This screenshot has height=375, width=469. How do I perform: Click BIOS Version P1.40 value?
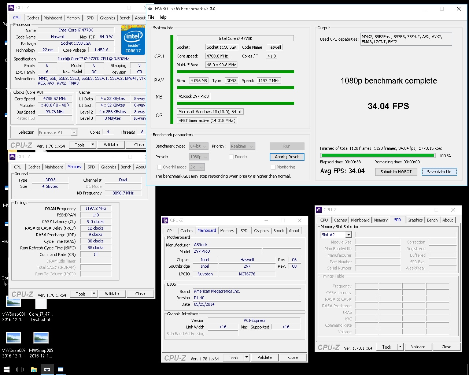coord(247,298)
